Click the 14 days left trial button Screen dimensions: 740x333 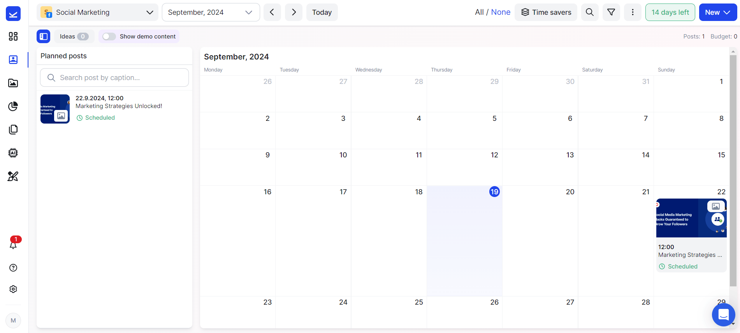tap(670, 12)
